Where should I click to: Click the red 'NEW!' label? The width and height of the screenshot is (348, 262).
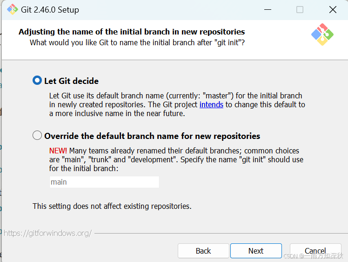click(x=58, y=151)
